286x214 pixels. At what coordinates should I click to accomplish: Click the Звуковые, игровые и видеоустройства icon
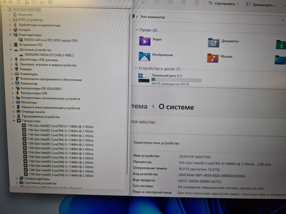(16, 64)
